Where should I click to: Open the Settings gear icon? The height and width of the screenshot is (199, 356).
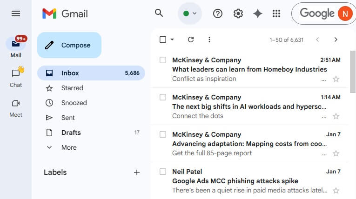(x=238, y=13)
